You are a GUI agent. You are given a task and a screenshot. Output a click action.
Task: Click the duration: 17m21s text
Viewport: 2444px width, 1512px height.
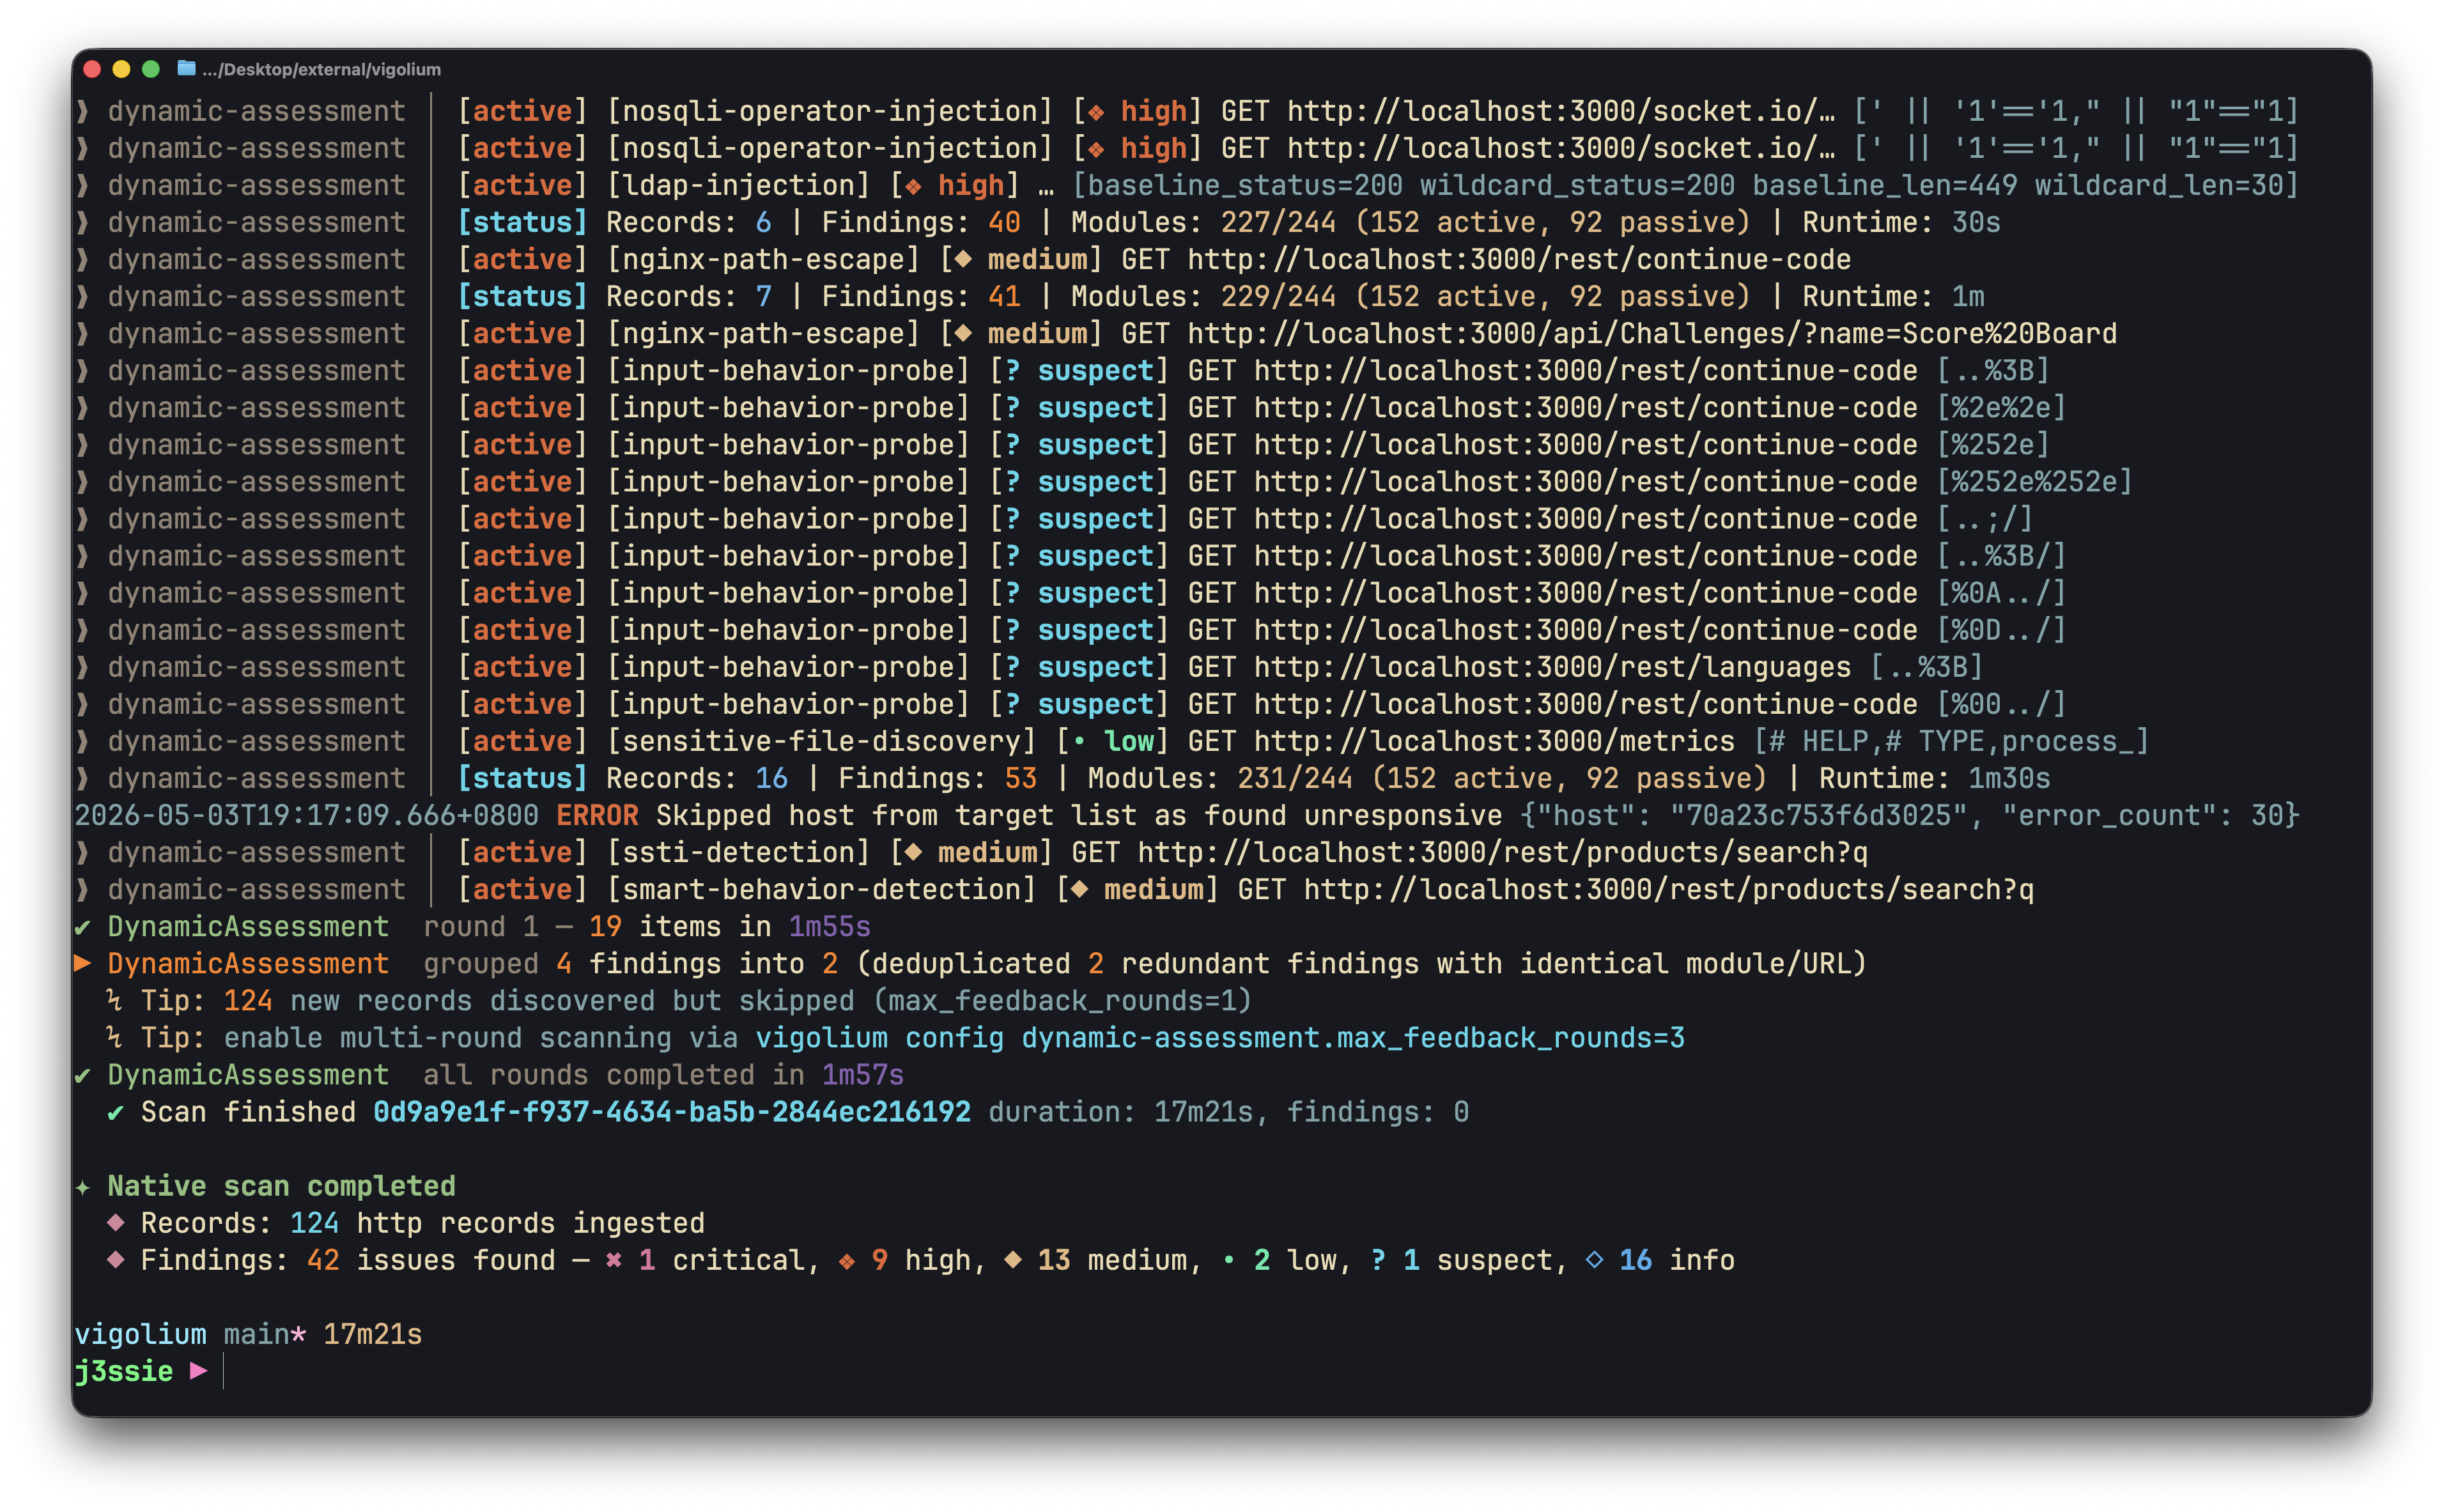(x=1121, y=1112)
